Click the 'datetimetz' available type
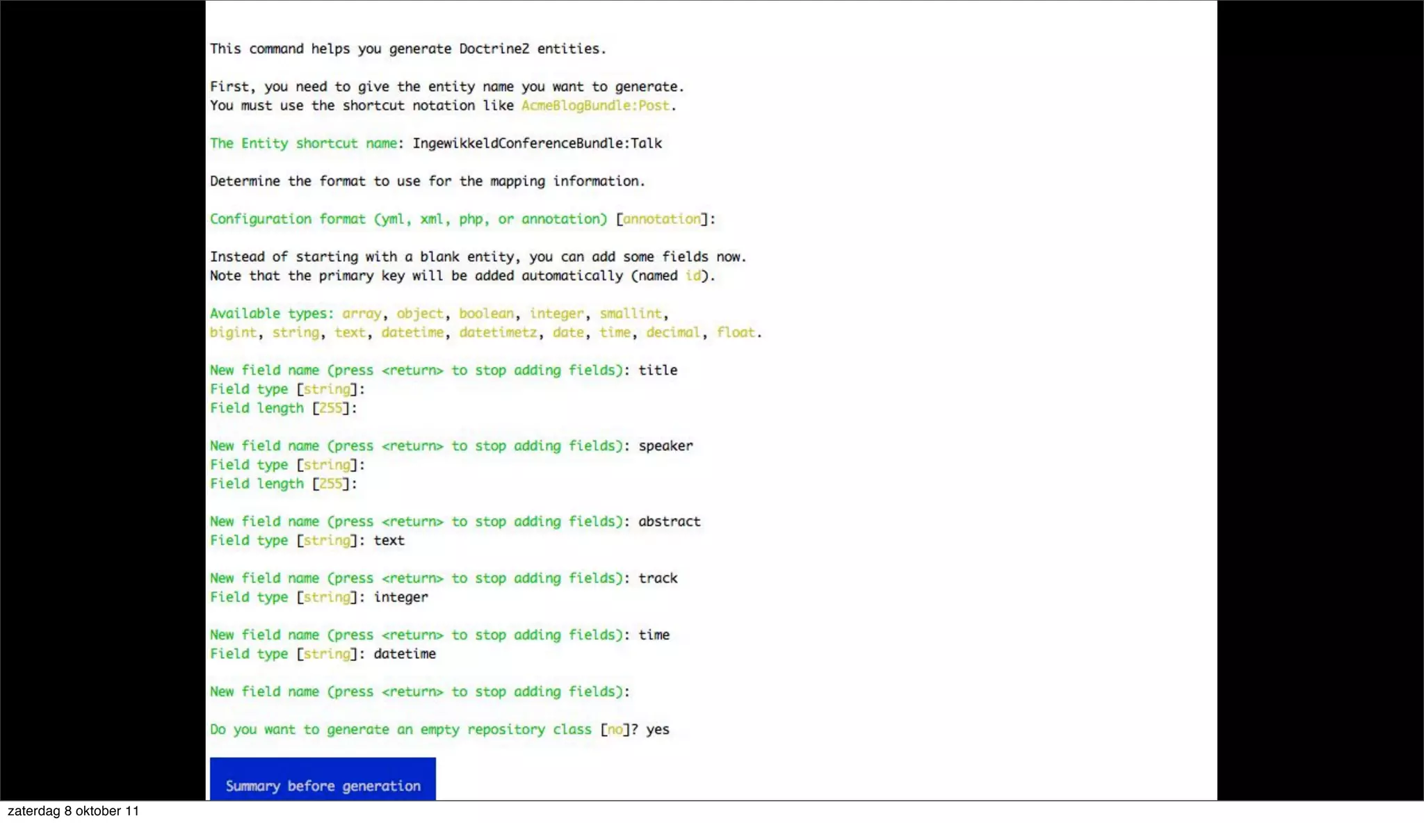1424x823 pixels. click(x=498, y=332)
